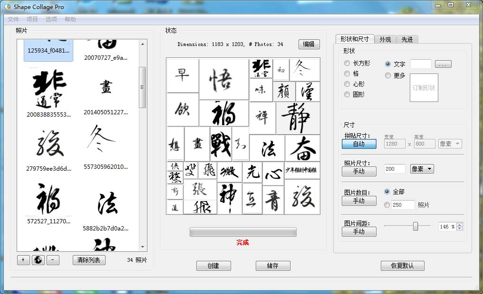483x294 pixels.
Task: Open the 选项 menu
Action: point(51,19)
